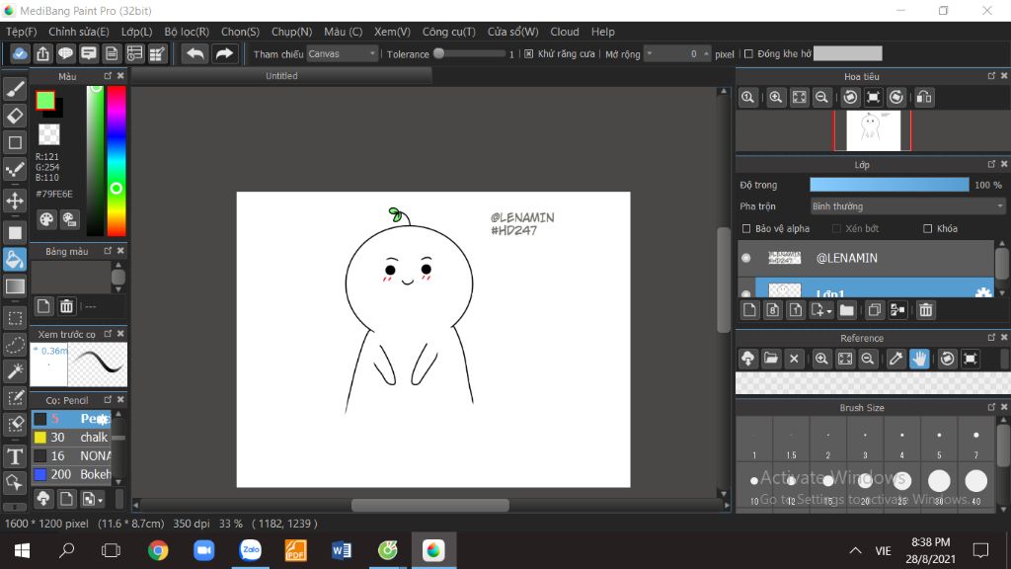Screen dimensions: 1011x569
Task: Switch to the Untitled canvas tab
Action: [x=281, y=76]
